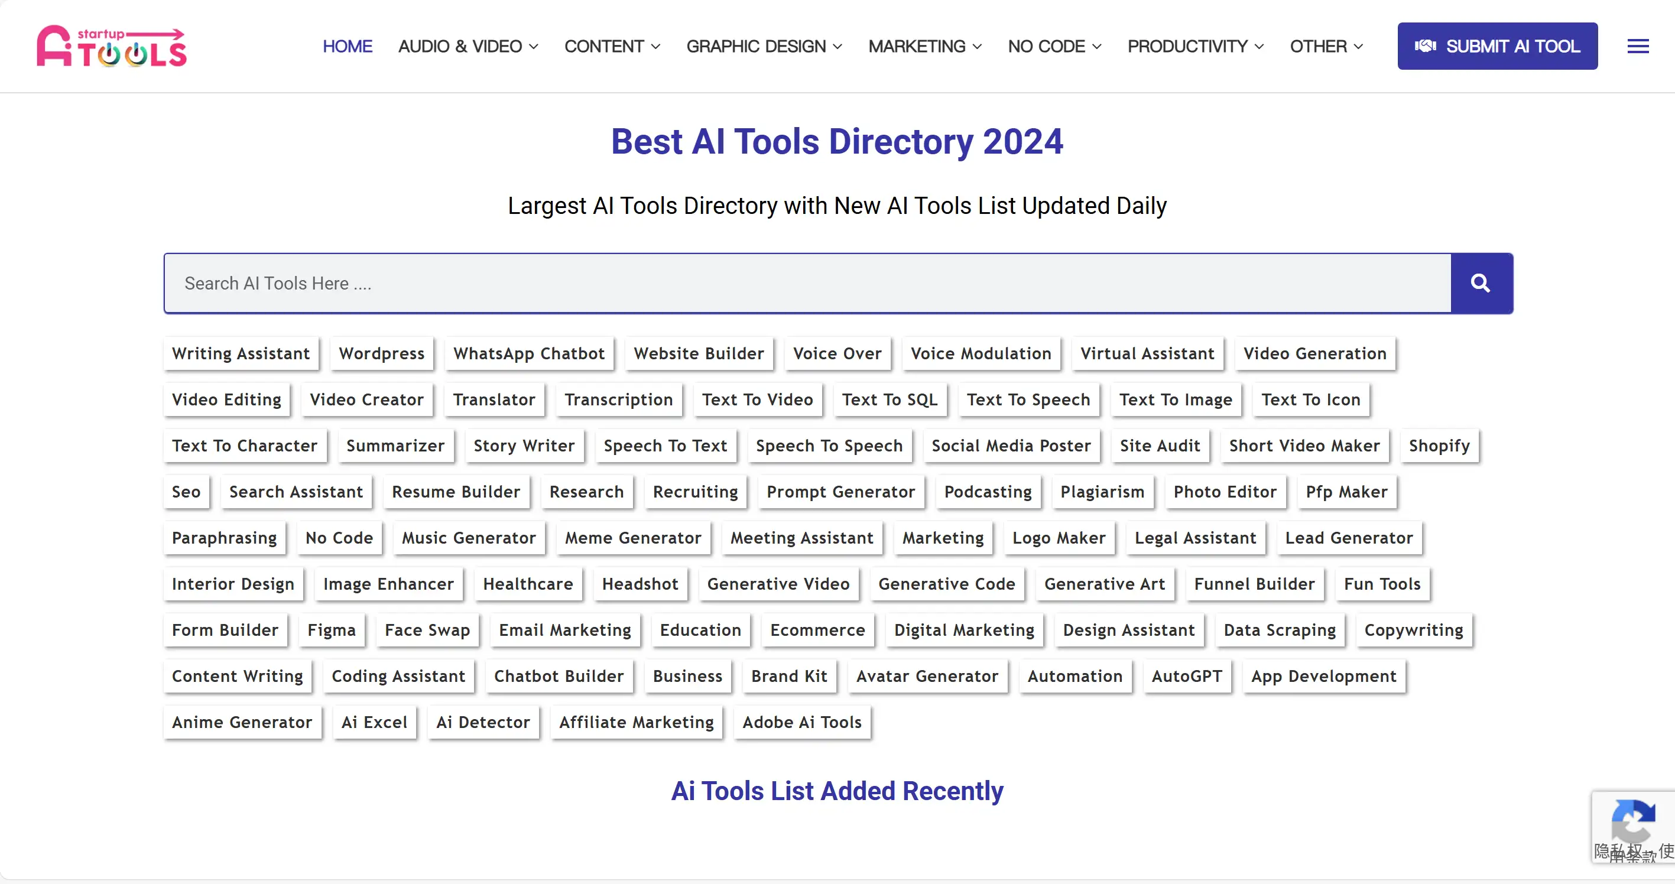Select the Affiliate Marketing tag

637,723
